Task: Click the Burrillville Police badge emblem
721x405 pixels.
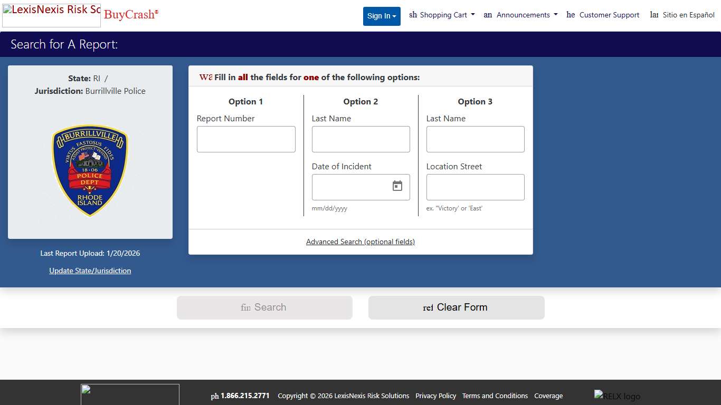Action: click(90, 170)
